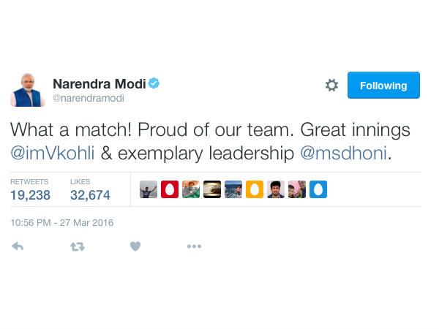
Task: Click the Narendra Modi display name
Action: pos(99,84)
